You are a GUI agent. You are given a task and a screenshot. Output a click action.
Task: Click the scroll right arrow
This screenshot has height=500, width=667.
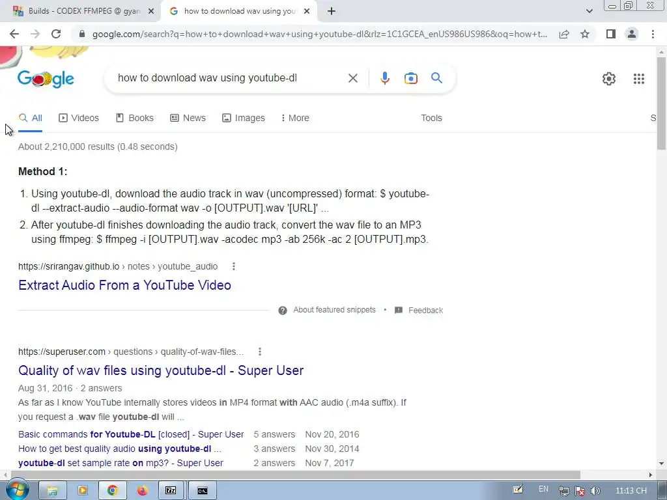[x=651, y=475]
